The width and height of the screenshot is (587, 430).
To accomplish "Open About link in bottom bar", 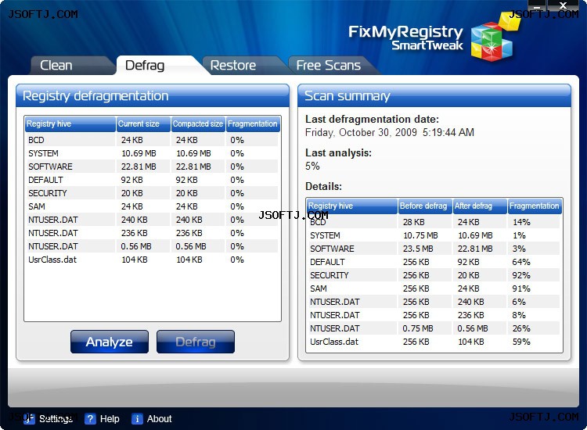I will [159, 419].
